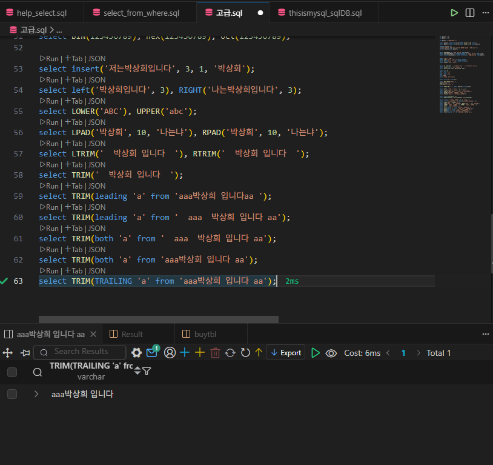Click Total 1 label in result toolbar

coord(438,353)
